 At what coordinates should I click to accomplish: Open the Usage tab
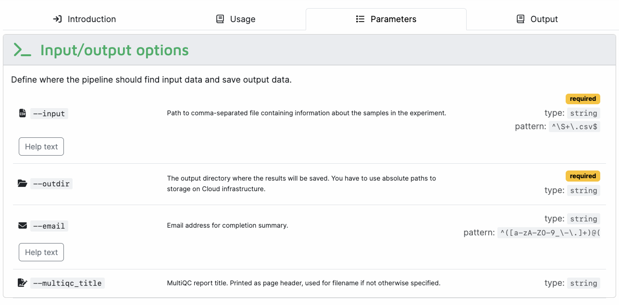pos(235,19)
